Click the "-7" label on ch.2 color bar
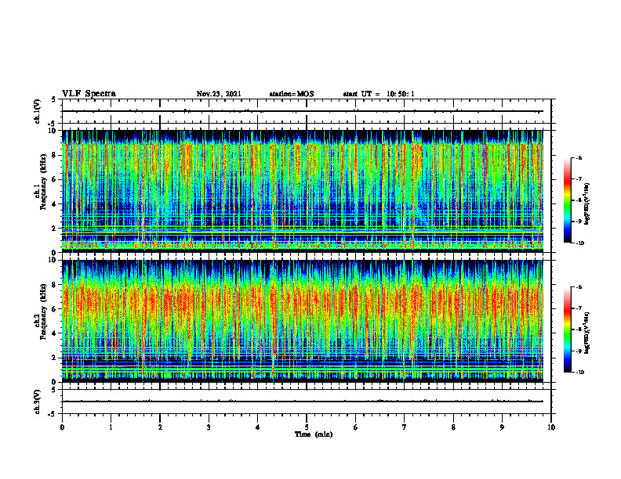 point(579,308)
